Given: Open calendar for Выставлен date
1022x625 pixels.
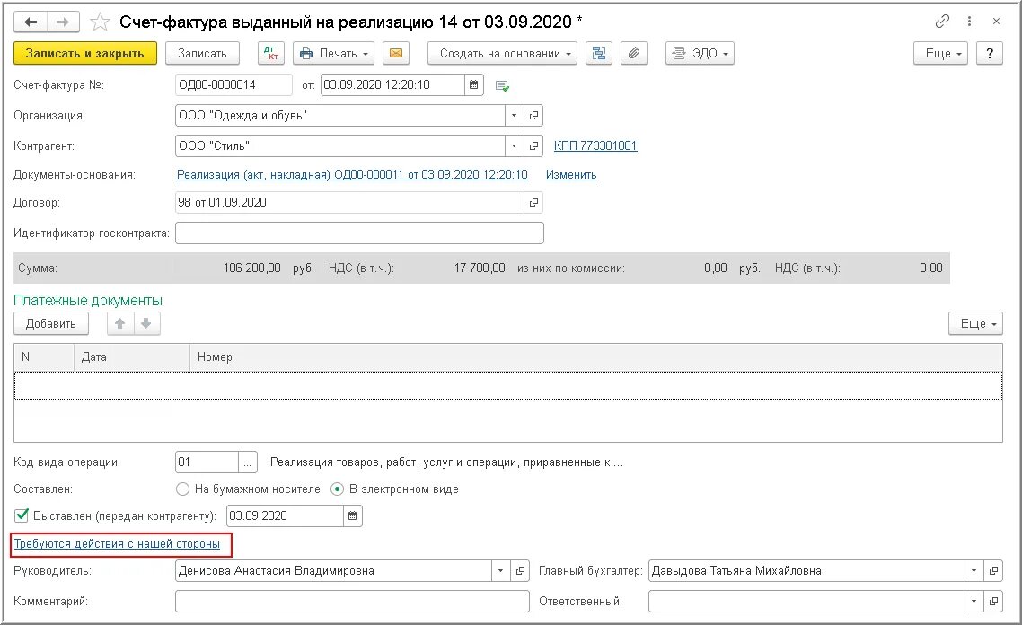Looking at the screenshot, I should click(353, 516).
